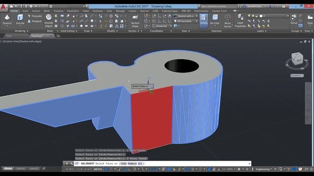Click the ViewCube in the viewport
The image size is (314, 176).
click(x=297, y=59)
